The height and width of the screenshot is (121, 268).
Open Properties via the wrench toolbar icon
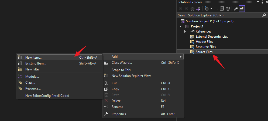point(236,9)
